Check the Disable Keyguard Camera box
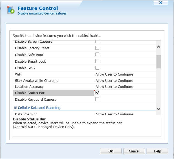Screen dimensions: 174x159 pyautogui.click(x=97, y=99)
